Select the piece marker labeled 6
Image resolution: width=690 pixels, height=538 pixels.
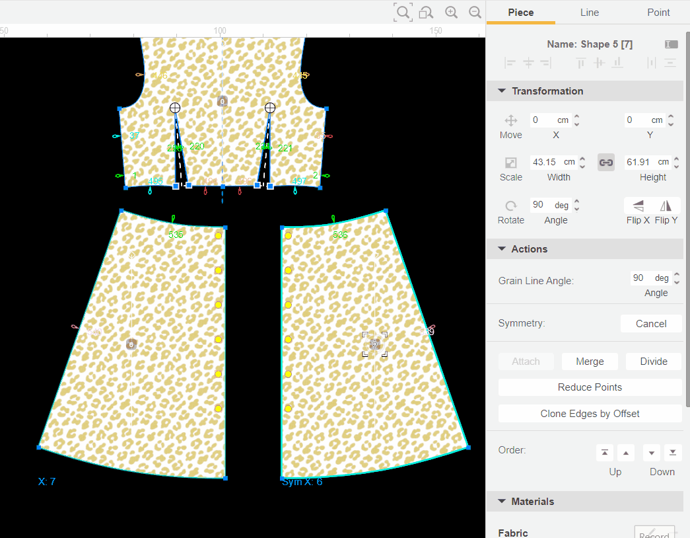click(131, 344)
